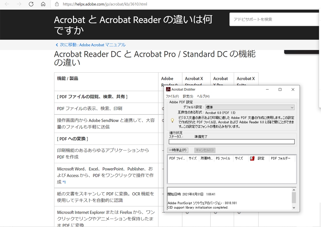Viewport: 321px width, 227px height.
Task: Open the 設定 menu in Acrobat Distiller
Action: pos(188,96)
